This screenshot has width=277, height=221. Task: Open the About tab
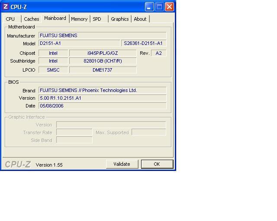coord(140,19)
